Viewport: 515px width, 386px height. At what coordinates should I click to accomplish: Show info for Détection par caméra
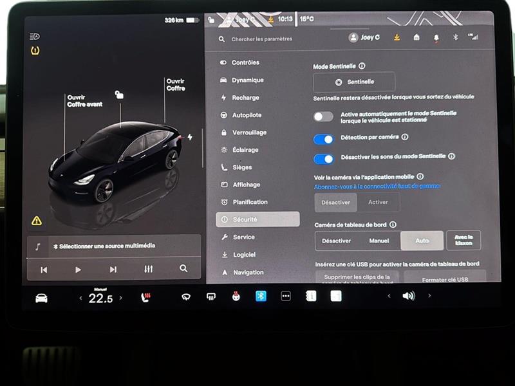[405, 137]
